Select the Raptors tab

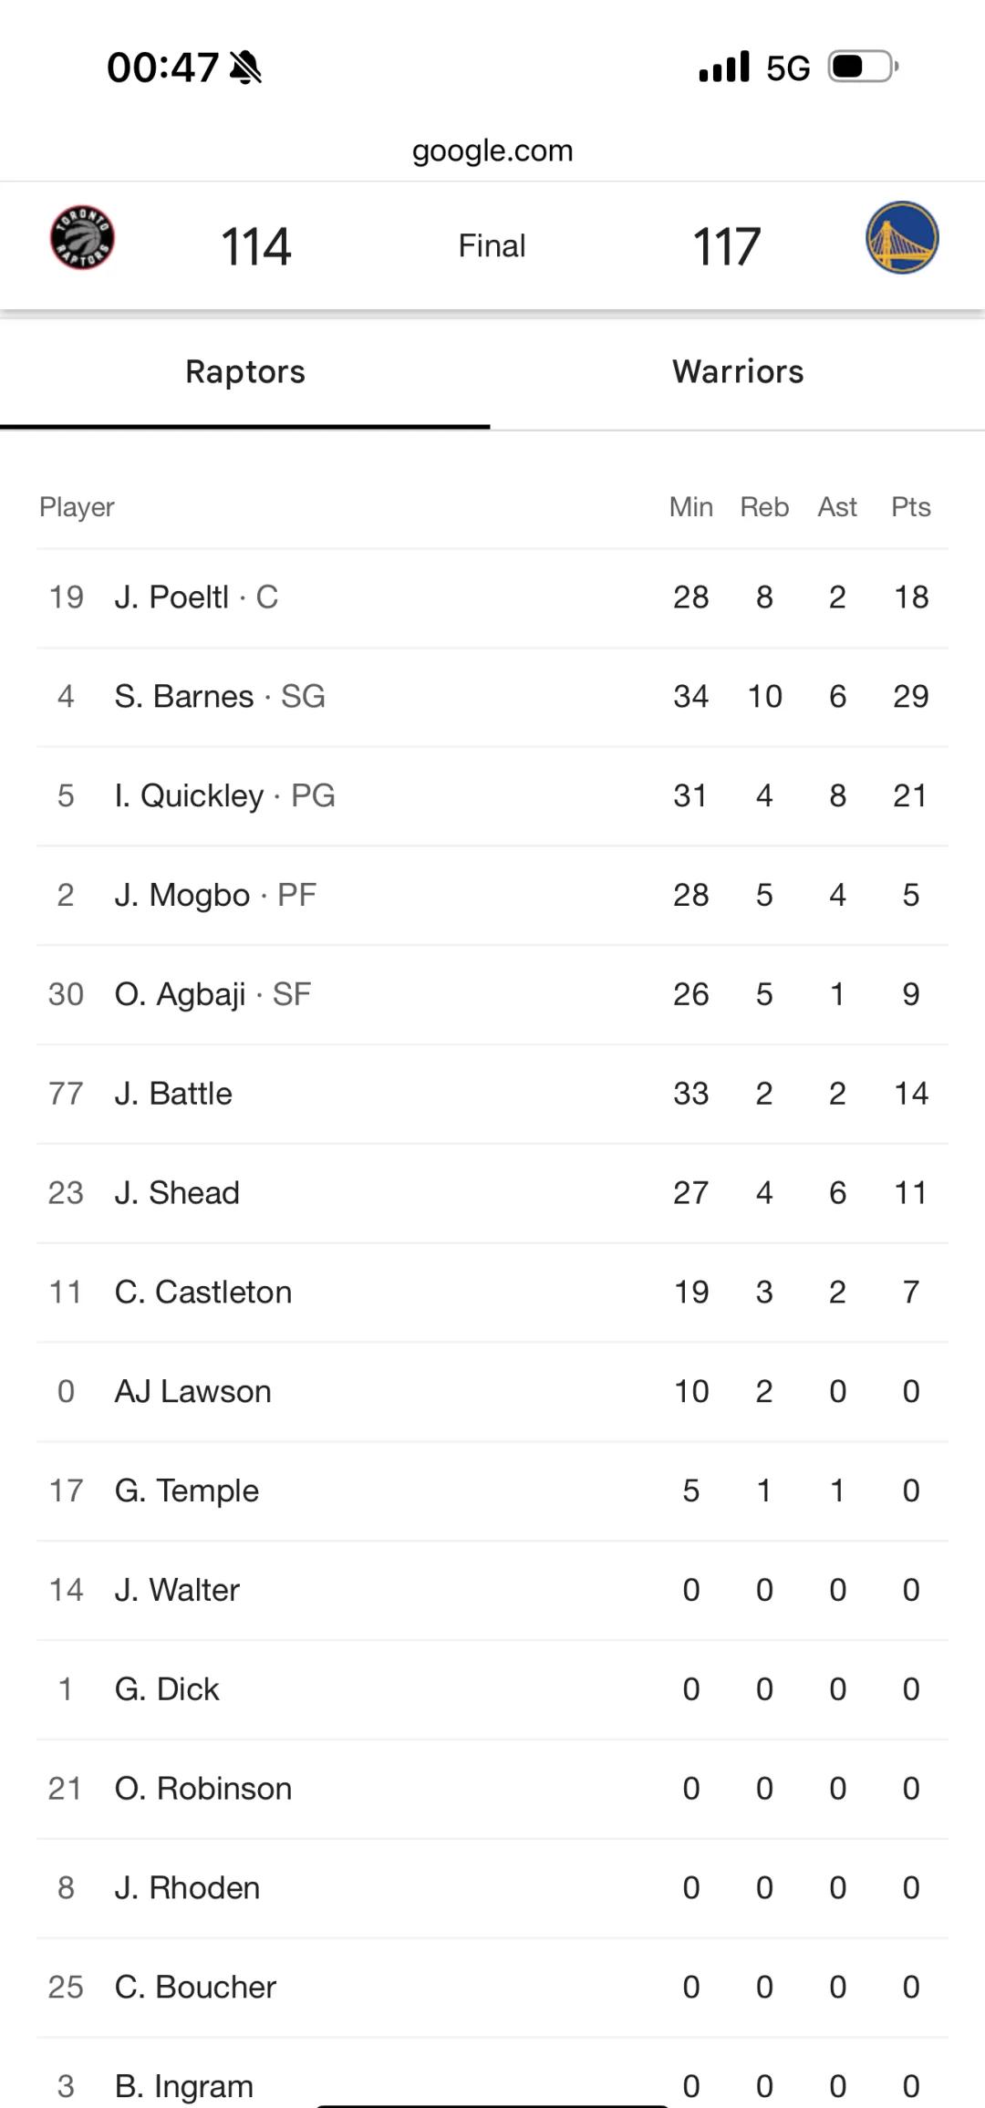(244, 372)
